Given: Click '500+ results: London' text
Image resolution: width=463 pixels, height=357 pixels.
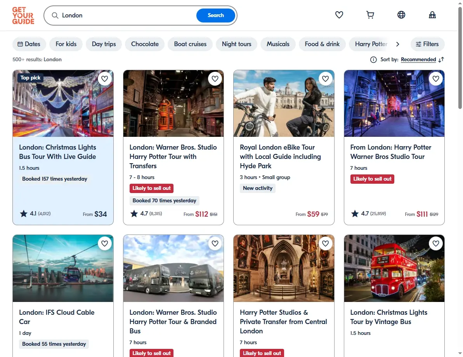Looking at the screenshot, I should (x=37, y=60).
